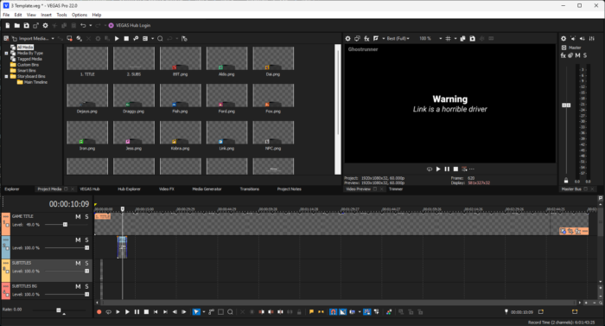Go to start of timeline
This screenshot has height=326, width=605.
[x=156, y=312]
